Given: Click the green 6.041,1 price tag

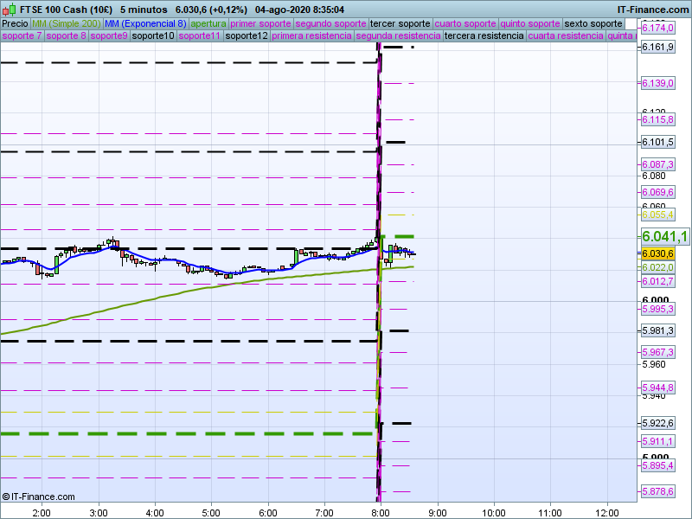Looking at the screenshot, I should (664, 237).
